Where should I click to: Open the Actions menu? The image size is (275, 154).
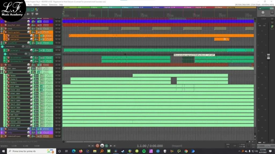click(x=44, y=5)
